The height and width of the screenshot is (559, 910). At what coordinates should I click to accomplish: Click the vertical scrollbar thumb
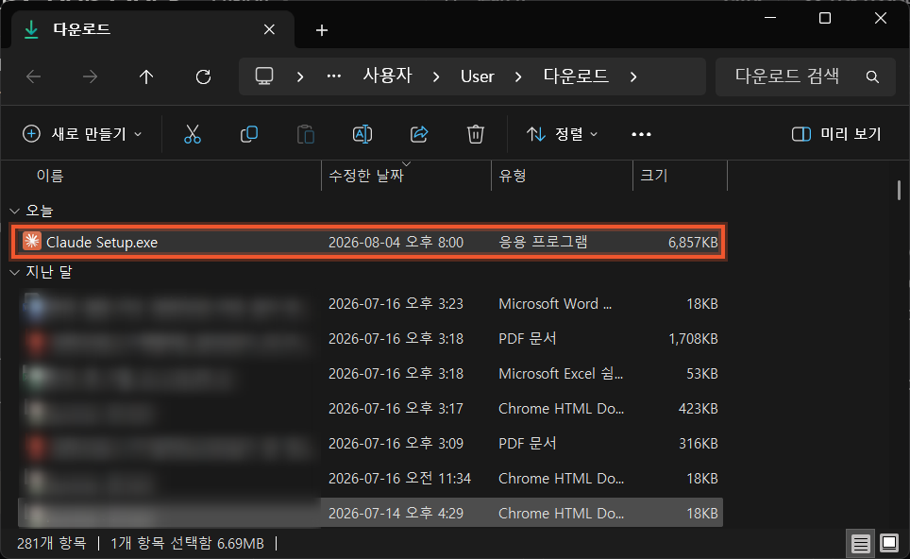tap(899, 191)
